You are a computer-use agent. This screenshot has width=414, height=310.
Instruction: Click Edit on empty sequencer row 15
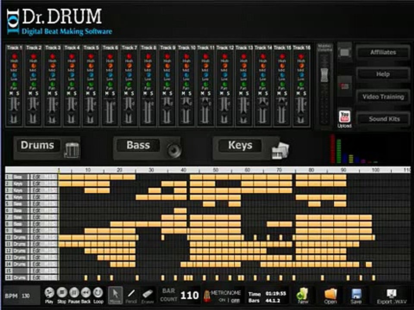[44, 271]
